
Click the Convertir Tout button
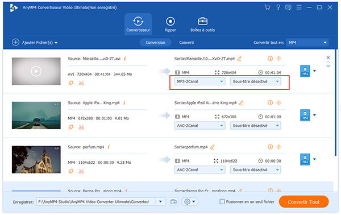coord(303,202)
